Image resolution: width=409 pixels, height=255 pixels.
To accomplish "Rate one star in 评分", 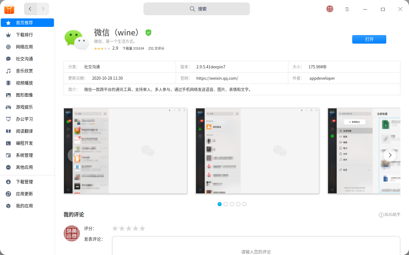I will [x=115, y=228].
